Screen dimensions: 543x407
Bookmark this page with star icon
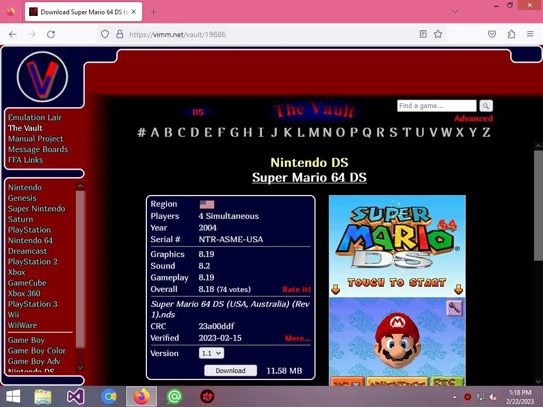pos(438,34)
